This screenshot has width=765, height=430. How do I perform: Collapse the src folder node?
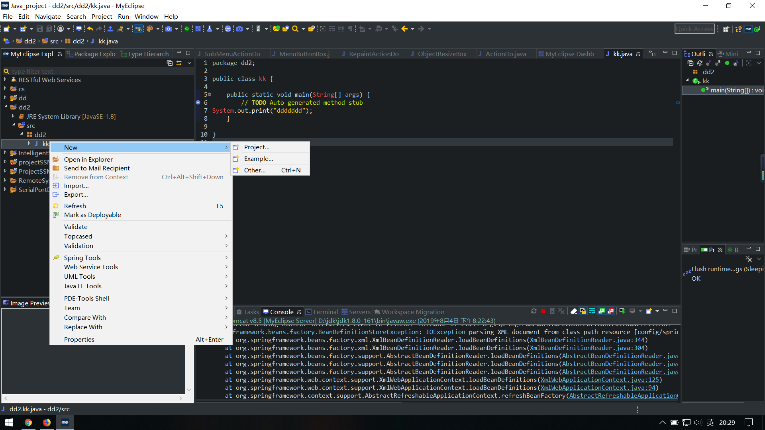(13, 125)
